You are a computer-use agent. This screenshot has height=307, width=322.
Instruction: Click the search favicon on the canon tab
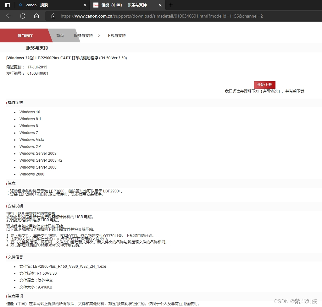pyautogui.click(x=20, y=5)
